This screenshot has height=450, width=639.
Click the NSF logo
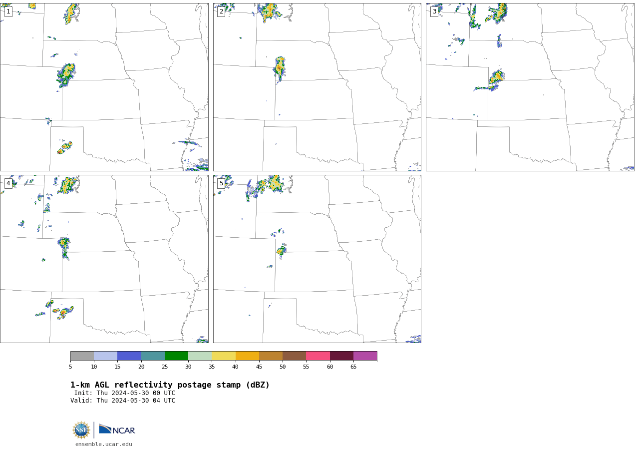(81, 430)
